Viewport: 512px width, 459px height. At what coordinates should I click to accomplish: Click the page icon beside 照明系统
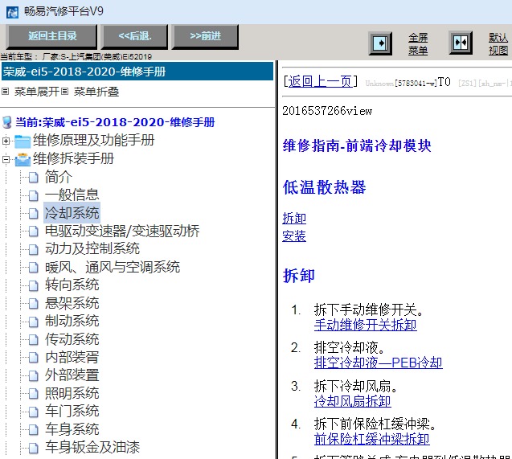[33, 394]
